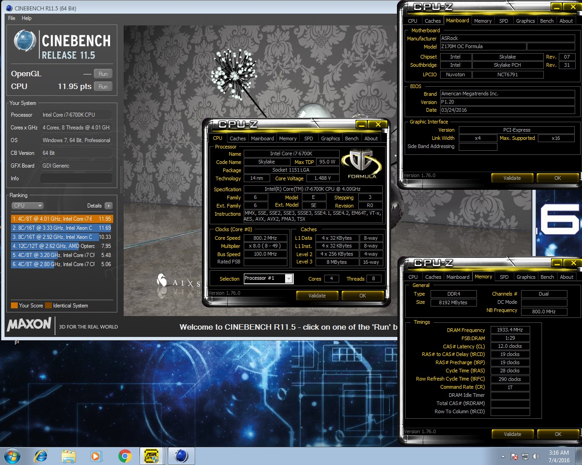Click the Z170M OC Formula model field

(483, 46)
